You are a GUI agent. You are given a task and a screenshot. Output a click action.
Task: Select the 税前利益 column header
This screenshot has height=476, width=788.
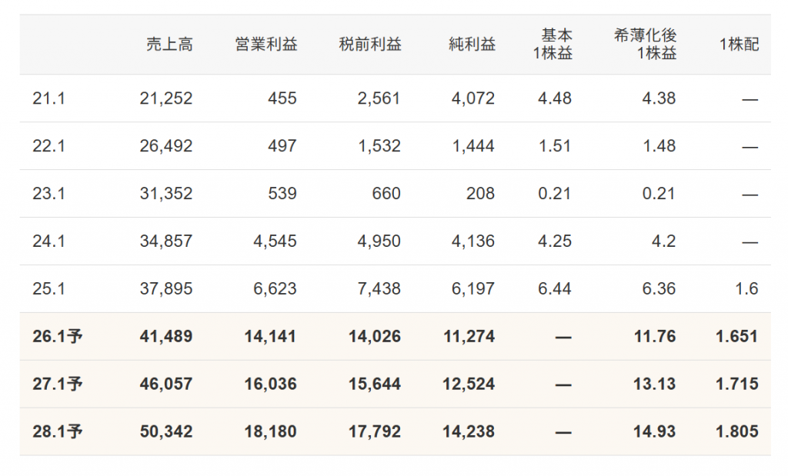click(x=370, y=45)
